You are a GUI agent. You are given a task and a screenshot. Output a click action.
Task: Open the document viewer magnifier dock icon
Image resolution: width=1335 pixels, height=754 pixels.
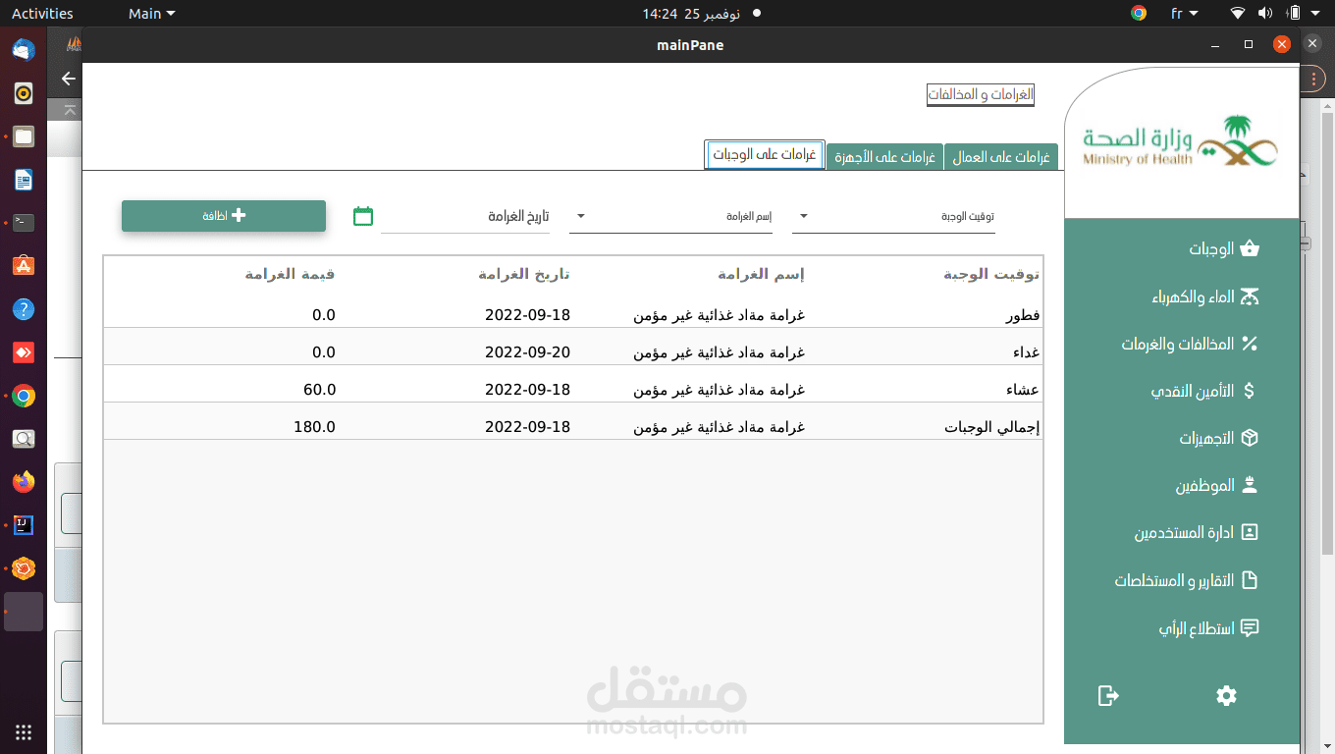[24, 439]
